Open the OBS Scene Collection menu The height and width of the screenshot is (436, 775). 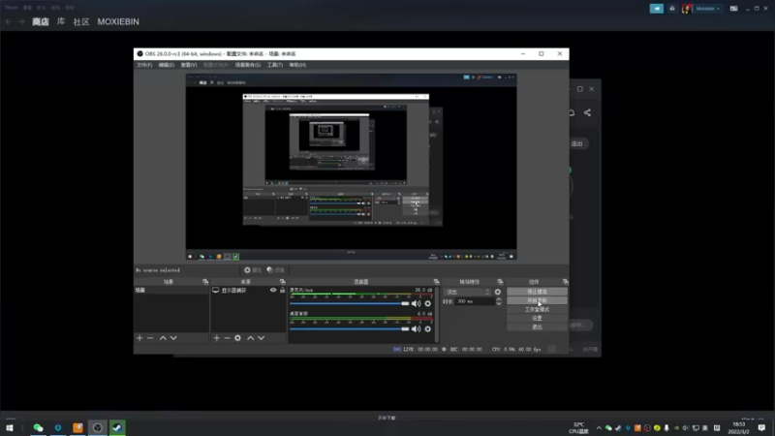[x=248, y=65]
